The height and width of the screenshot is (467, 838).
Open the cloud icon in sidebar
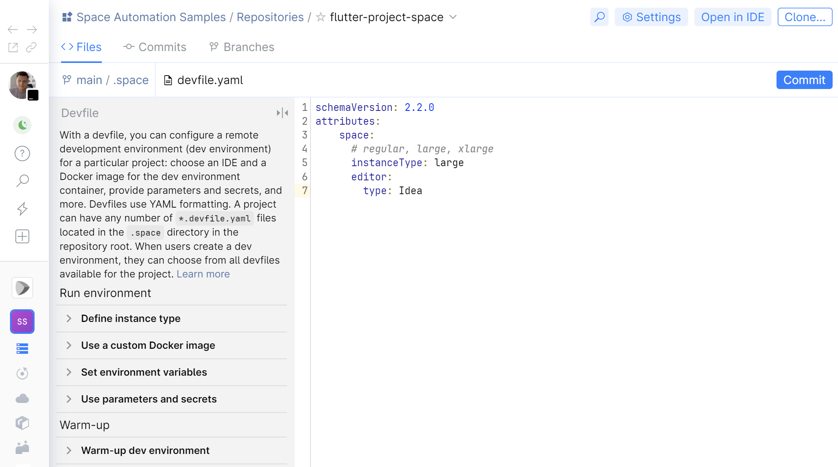(22, 399)
